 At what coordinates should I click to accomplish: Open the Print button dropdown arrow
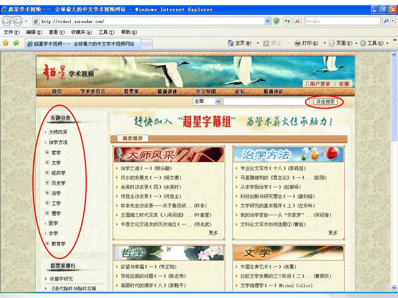[325, 43]
